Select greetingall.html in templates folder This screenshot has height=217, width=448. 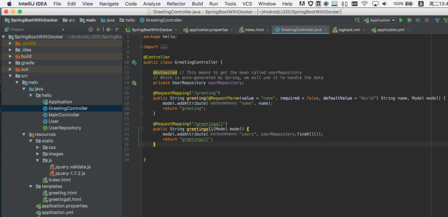(x=65, y=199)
